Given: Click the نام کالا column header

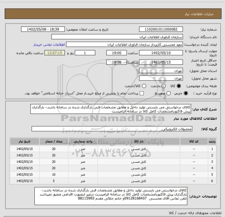Looking at the screenshot, I should coord(139,141).
